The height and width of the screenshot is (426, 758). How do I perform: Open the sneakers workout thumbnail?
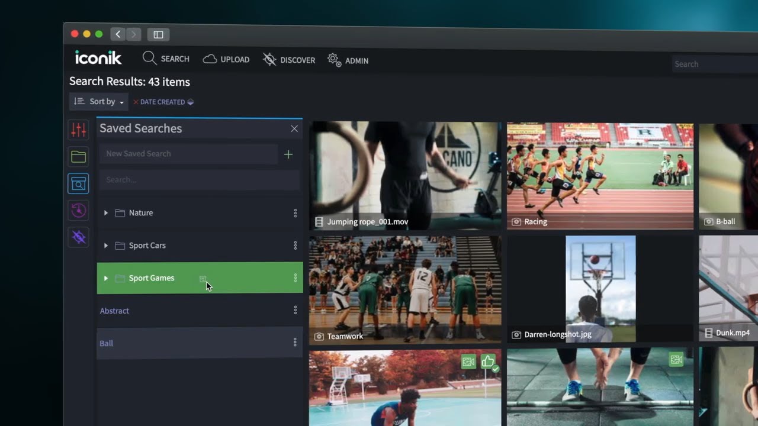[x=600, y=387]
